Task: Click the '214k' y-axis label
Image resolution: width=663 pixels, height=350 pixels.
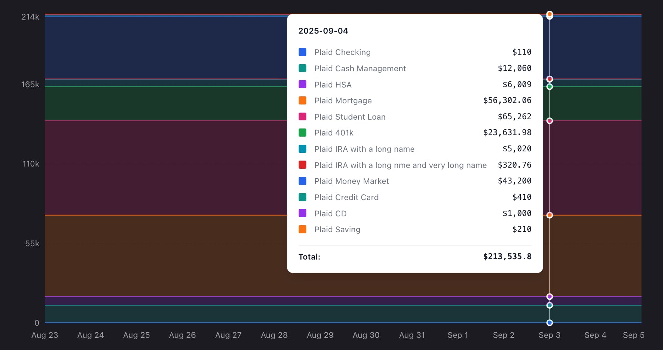Action: click(x=30, y=17)
